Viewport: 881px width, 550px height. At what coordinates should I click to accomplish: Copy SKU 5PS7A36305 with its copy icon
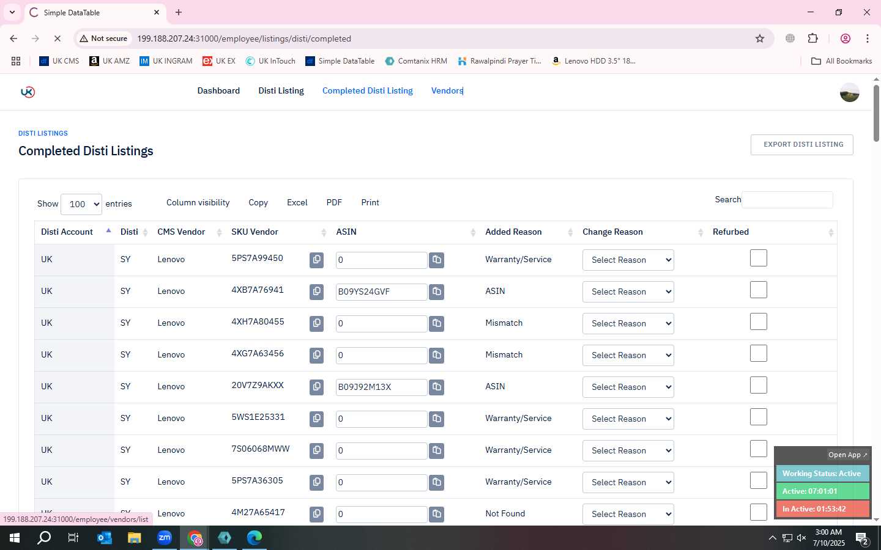(316, 482)
